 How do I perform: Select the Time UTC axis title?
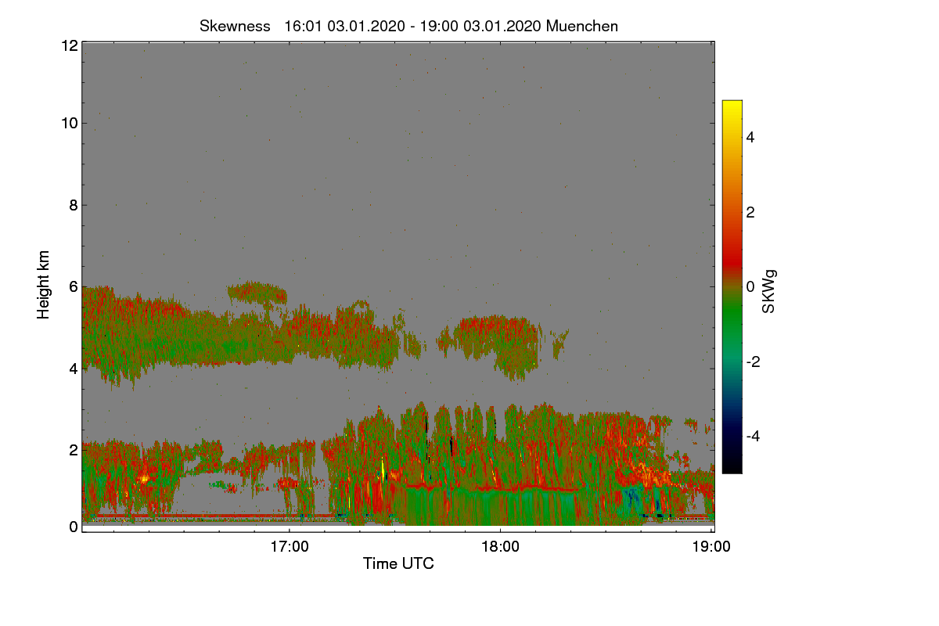pyautogui.click(x=398, y=563)
